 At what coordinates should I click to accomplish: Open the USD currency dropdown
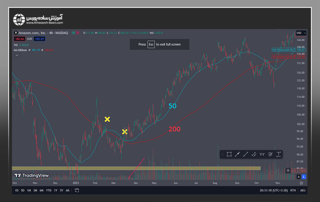click(301, 33)
